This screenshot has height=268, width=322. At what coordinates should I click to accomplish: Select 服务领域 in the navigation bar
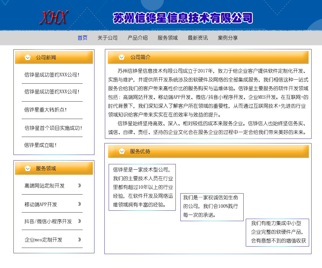pos(167,38)
